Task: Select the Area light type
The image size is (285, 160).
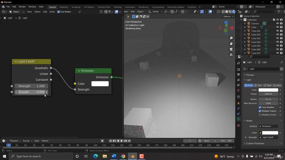Action: pos(277,85)
